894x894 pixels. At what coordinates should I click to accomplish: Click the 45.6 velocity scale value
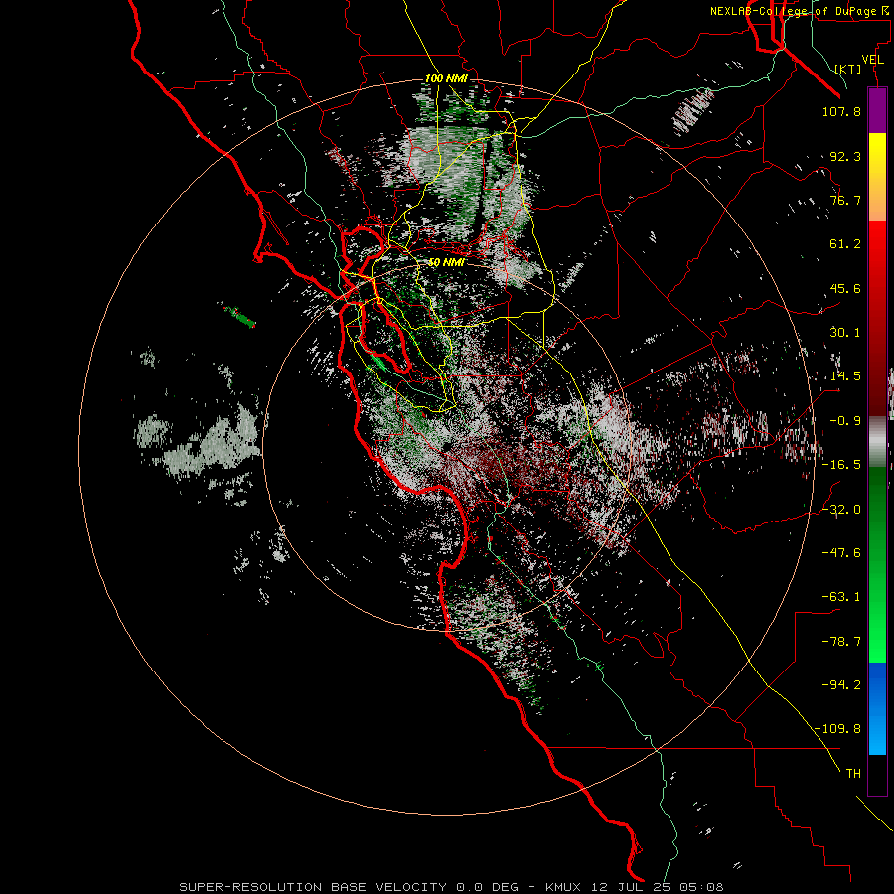click(x=845, y=288)
